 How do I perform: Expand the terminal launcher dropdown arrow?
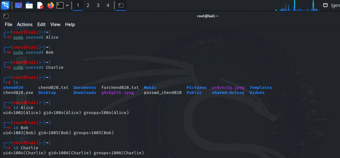(67, 5)
